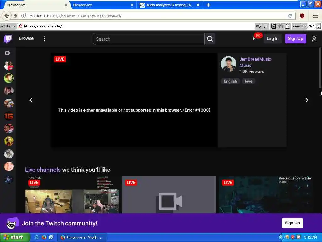
Task: Switch to the second Browservice tab
Action: point(103,5)
